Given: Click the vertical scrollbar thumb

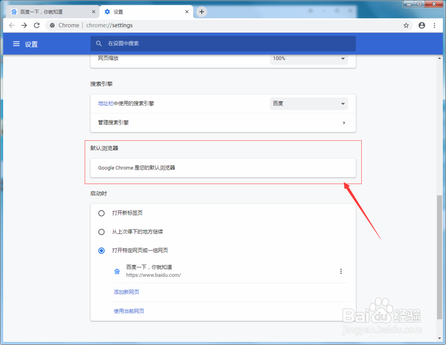Looking at the screenshot, I should pos(439,257).
